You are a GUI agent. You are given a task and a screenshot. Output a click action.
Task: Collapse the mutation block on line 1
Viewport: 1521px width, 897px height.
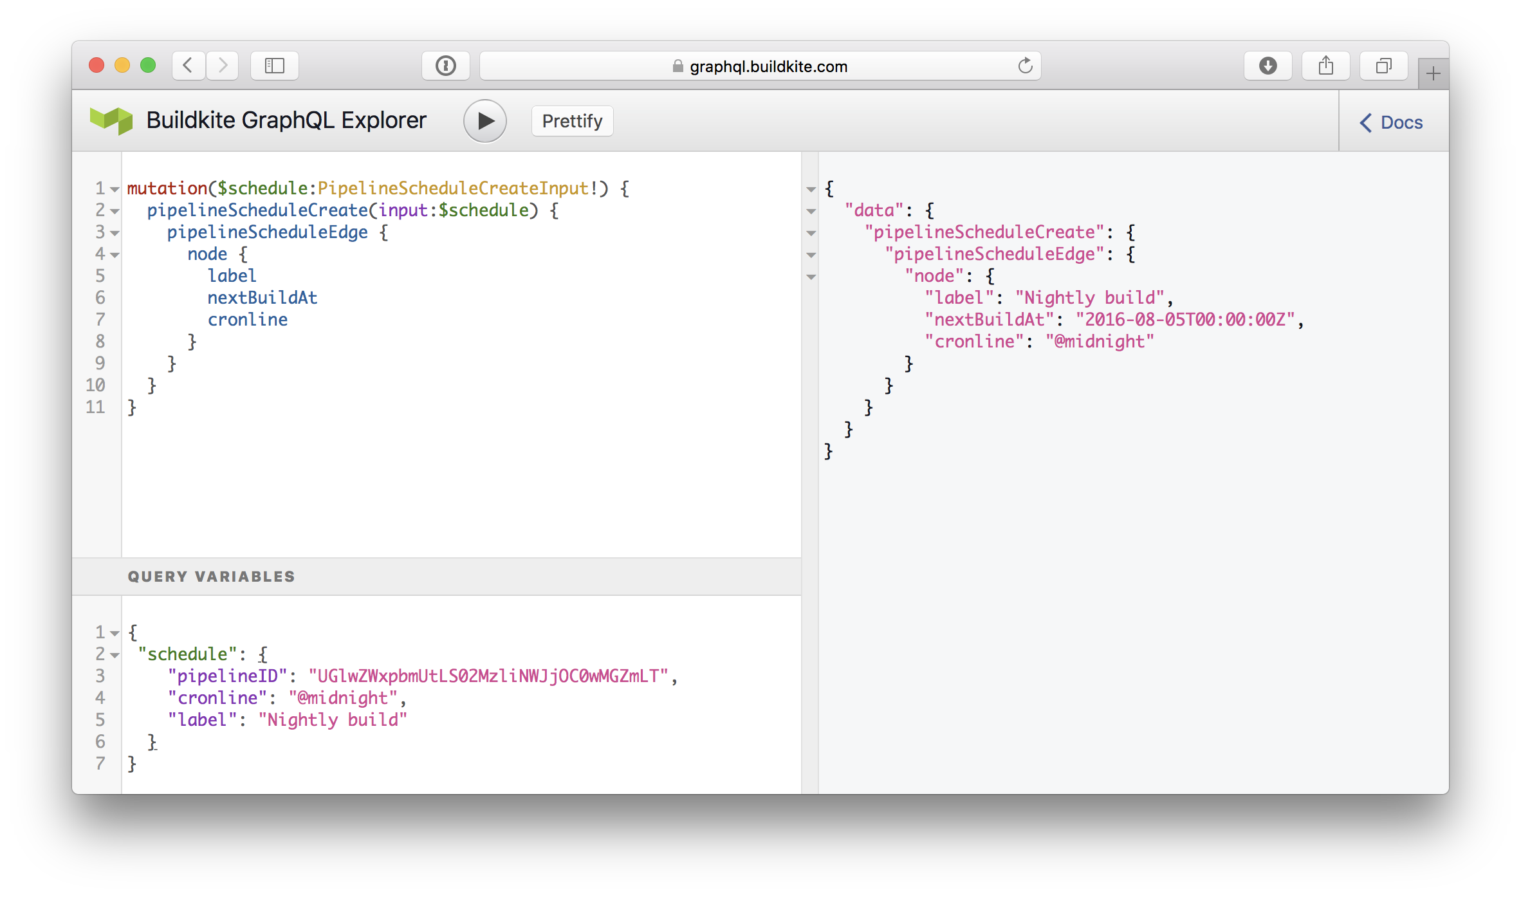click(115, 189)
